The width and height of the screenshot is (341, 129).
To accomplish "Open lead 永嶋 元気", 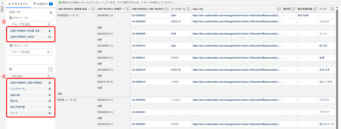I will pos(324,70).
